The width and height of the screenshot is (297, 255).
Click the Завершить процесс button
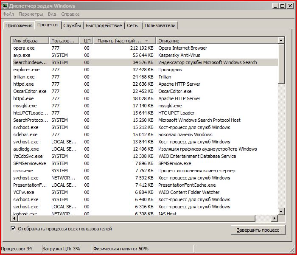[258, 230]
